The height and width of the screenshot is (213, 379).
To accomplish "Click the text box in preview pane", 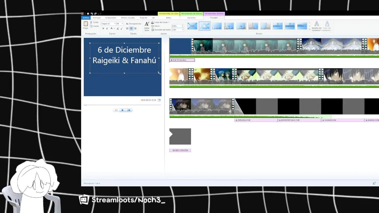I will [x=124, y=58].
